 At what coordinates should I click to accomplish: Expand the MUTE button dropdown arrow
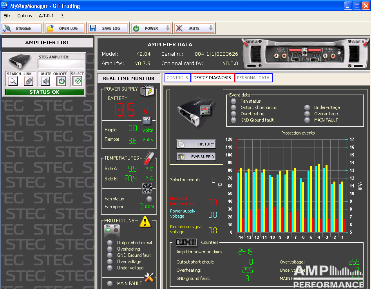point(211,28)
